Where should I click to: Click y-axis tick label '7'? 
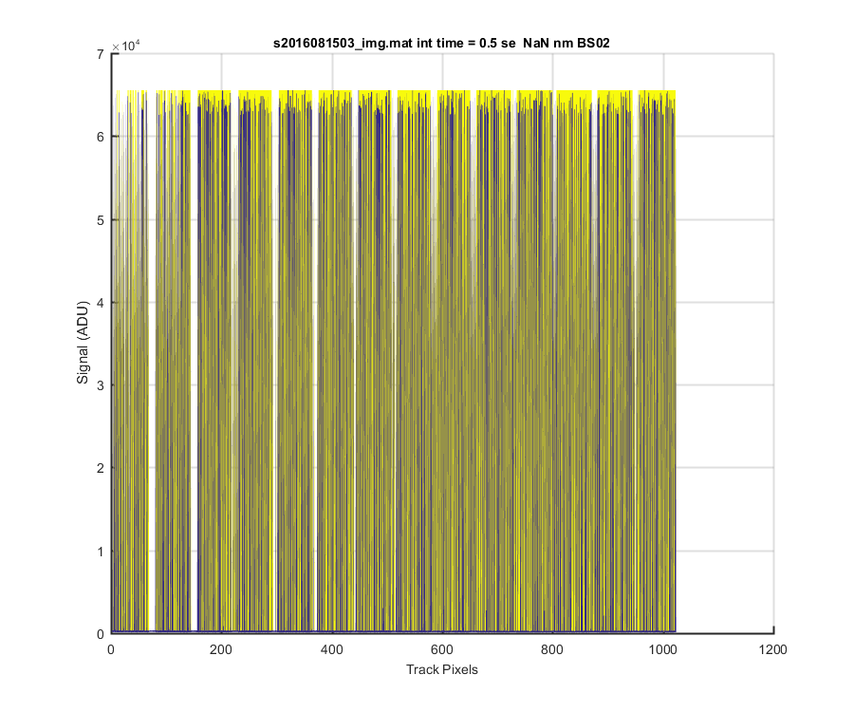click(101, 54)
